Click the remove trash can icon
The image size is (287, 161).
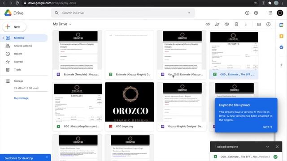coord(236,24)
